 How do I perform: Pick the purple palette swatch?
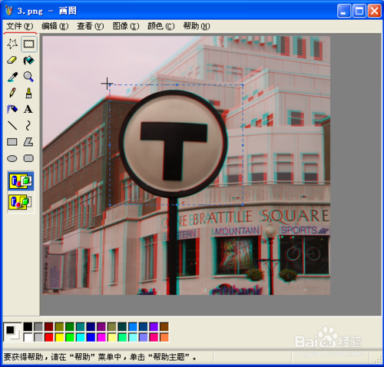tap(101, 327)
